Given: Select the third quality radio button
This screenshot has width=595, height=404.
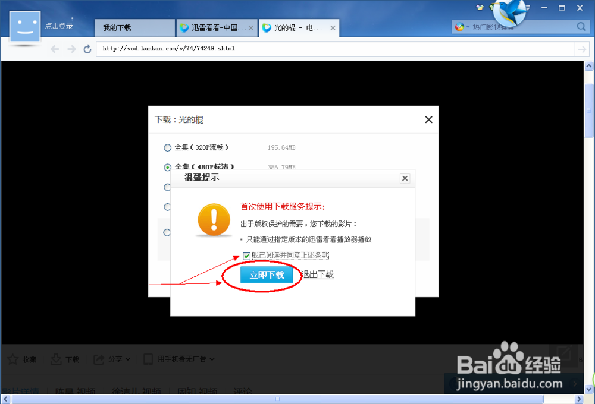Looking at the screenshot, I should (x=167, y=187).
